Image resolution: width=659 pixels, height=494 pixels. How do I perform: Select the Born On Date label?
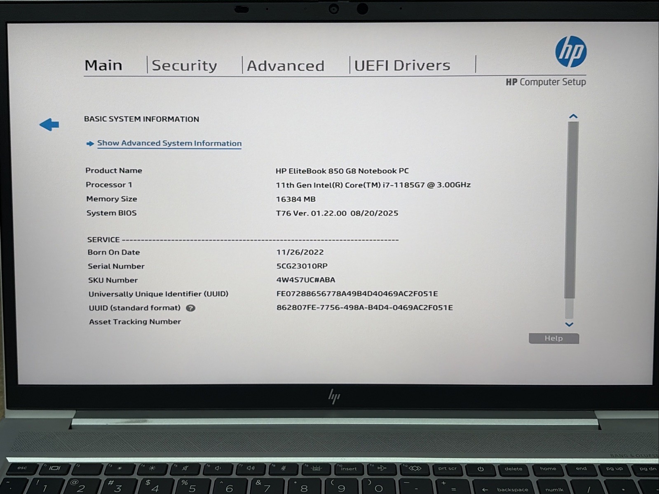click(114, 252)
